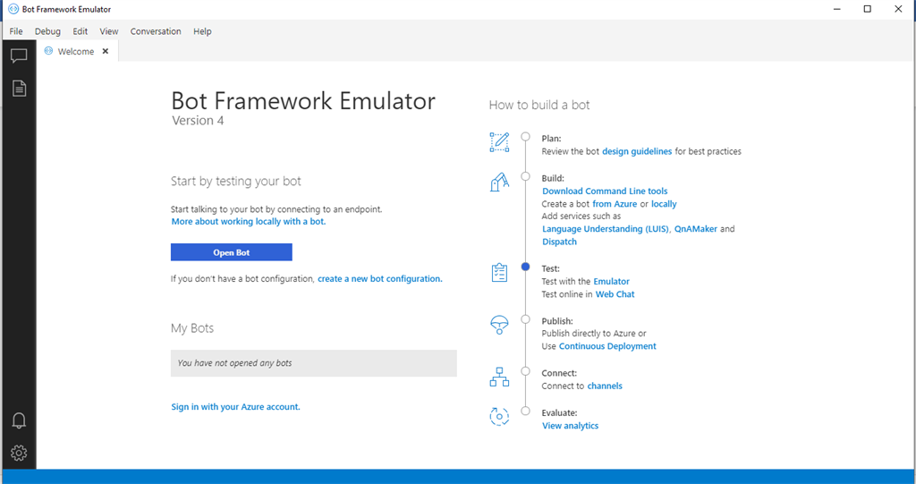Select the Plan step timeline circle
Viewport: 916px width, 484px height.
point(525,137)
